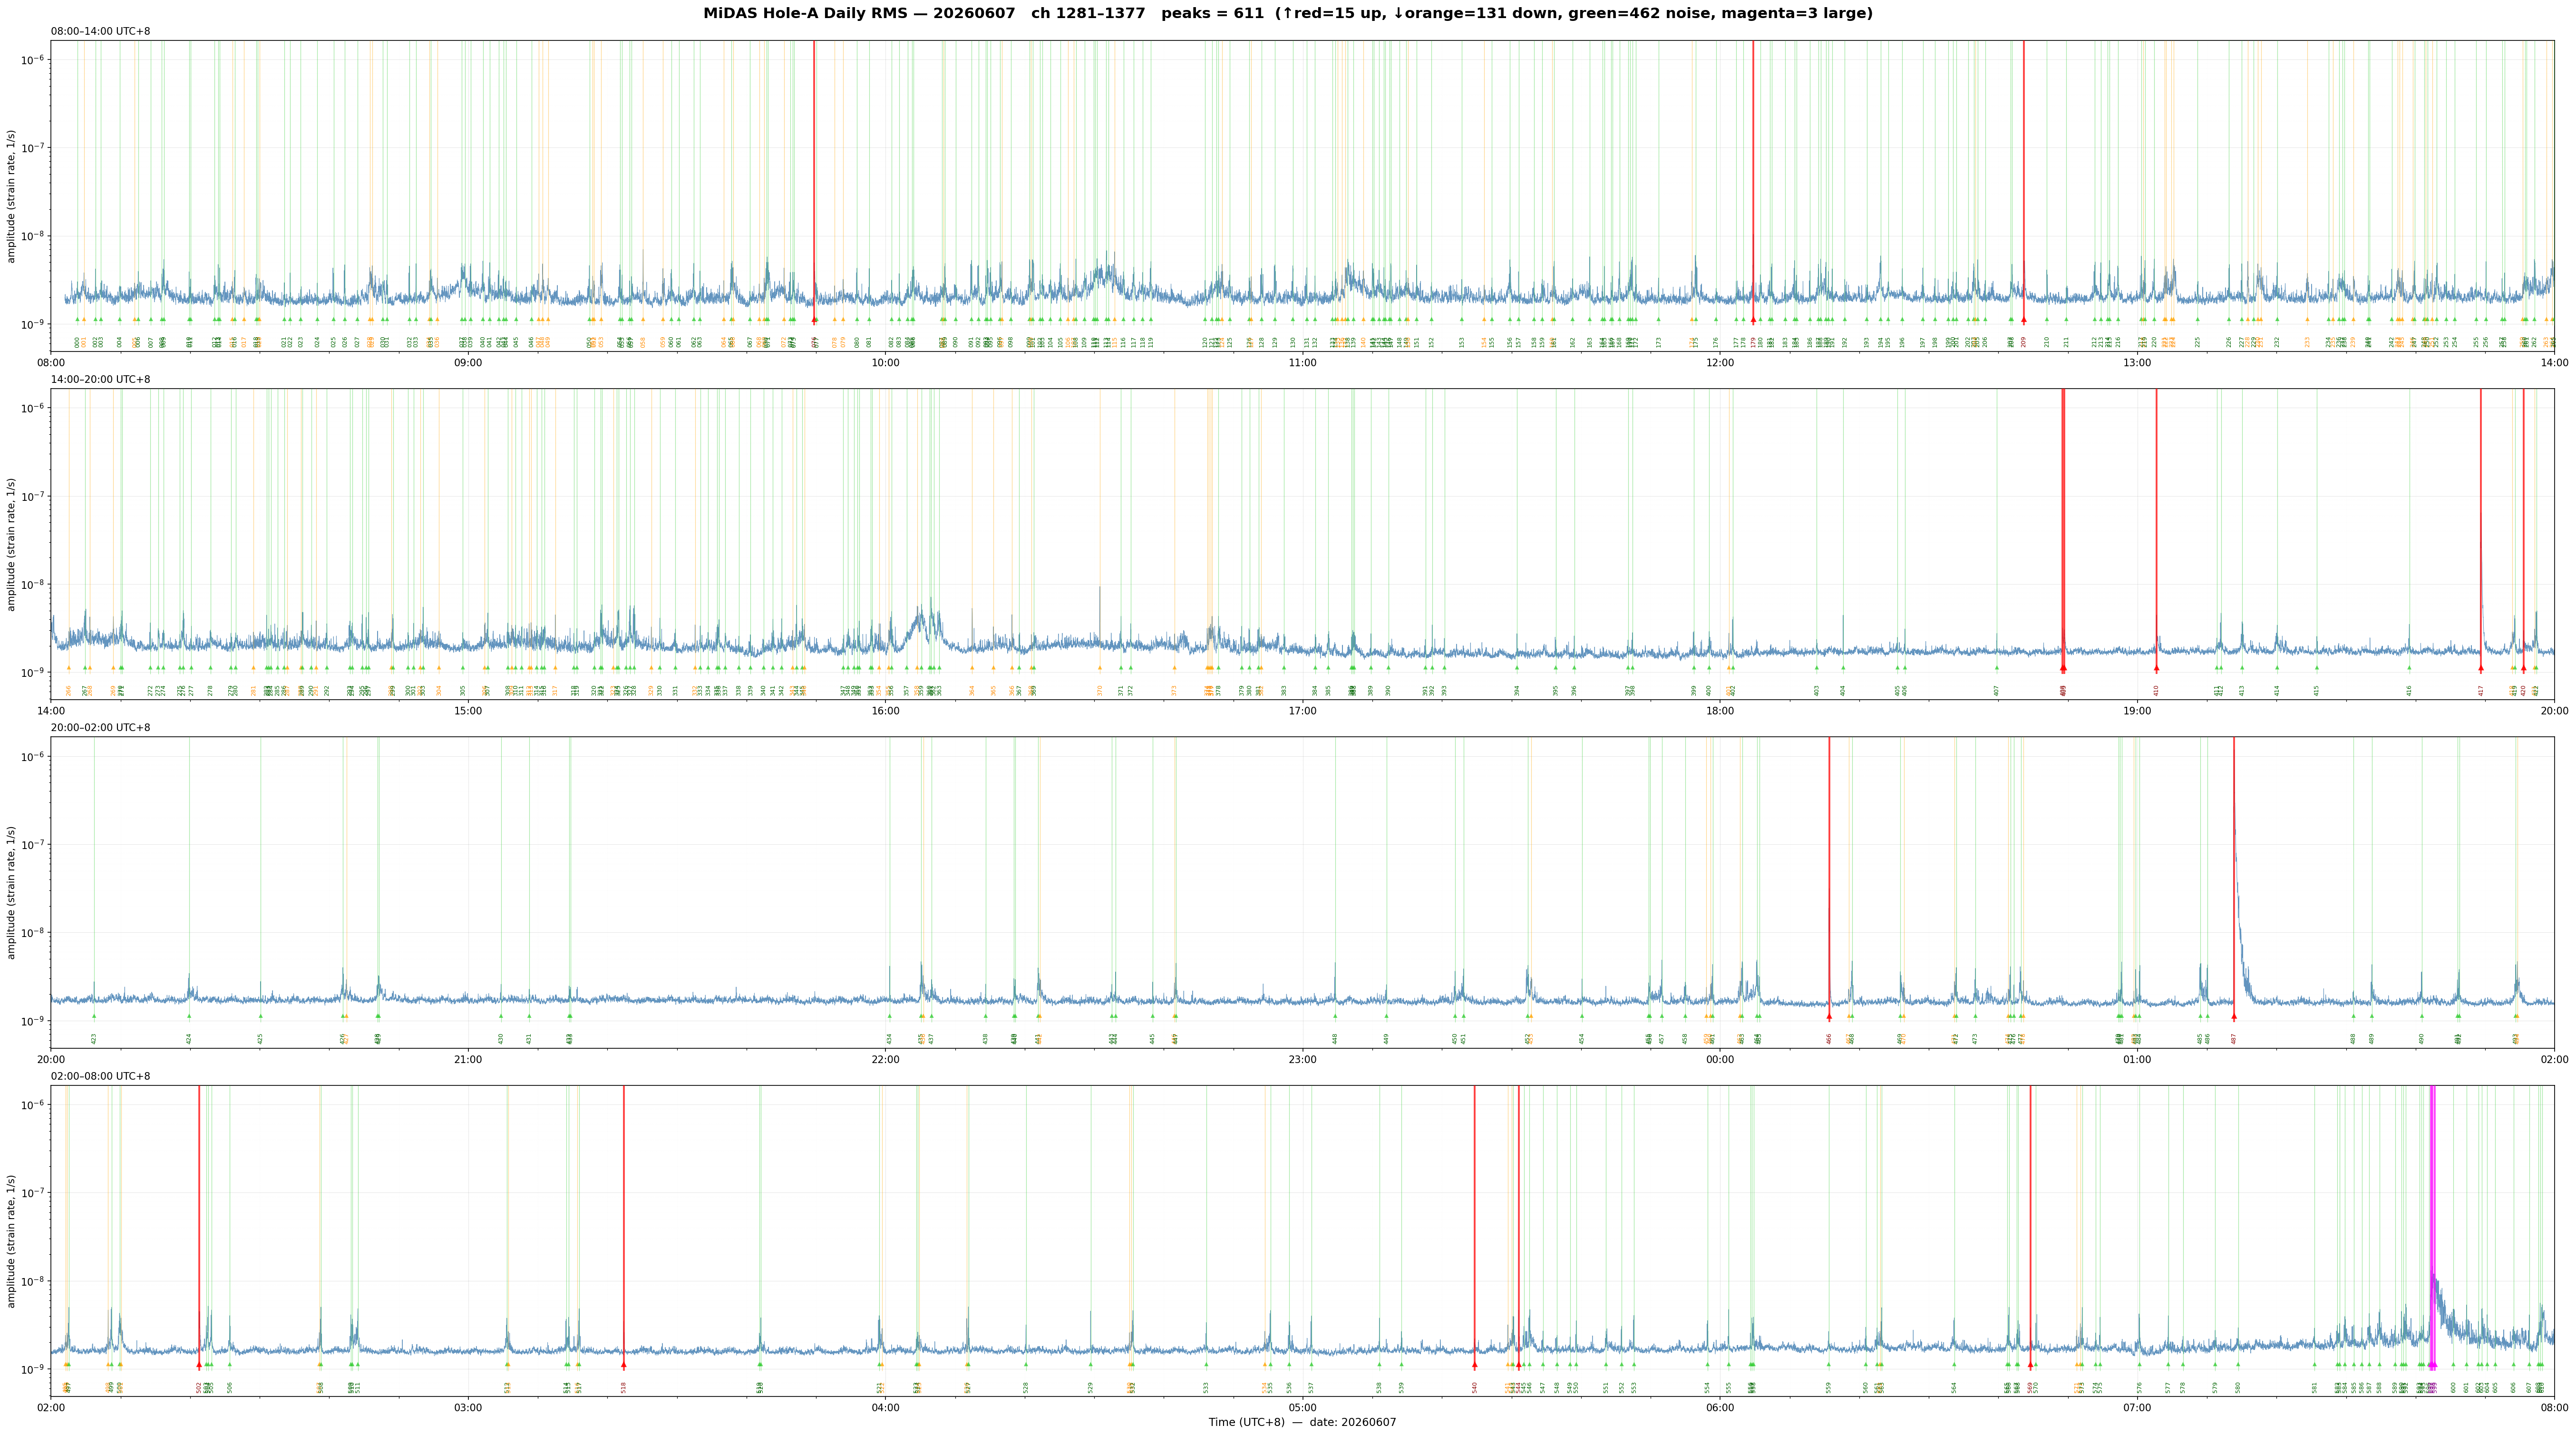Click the "05:00" time tick label
2576x1435 pixels.
click(x=1302, y=1407)
